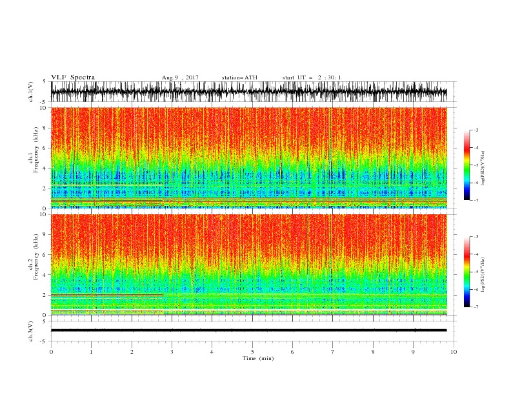Click the final time axis tick label "10"

click(x=454, y=352)
